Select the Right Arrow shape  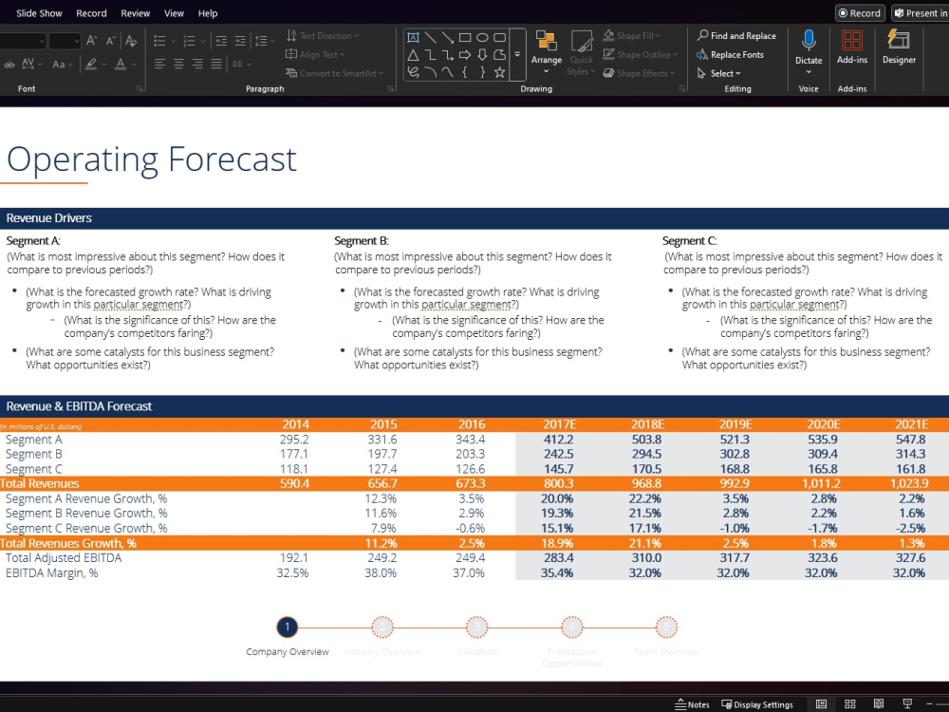click(465, 55)
